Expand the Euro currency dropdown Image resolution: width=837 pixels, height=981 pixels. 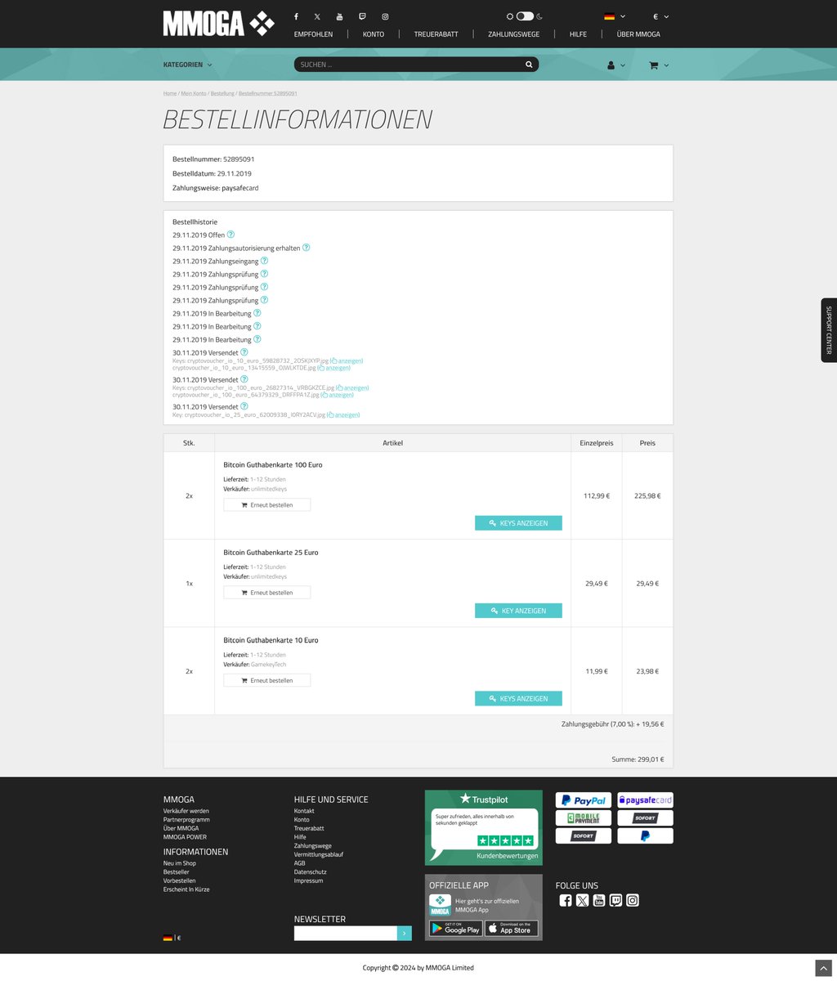pyautogui.click(x=660, y=16)
